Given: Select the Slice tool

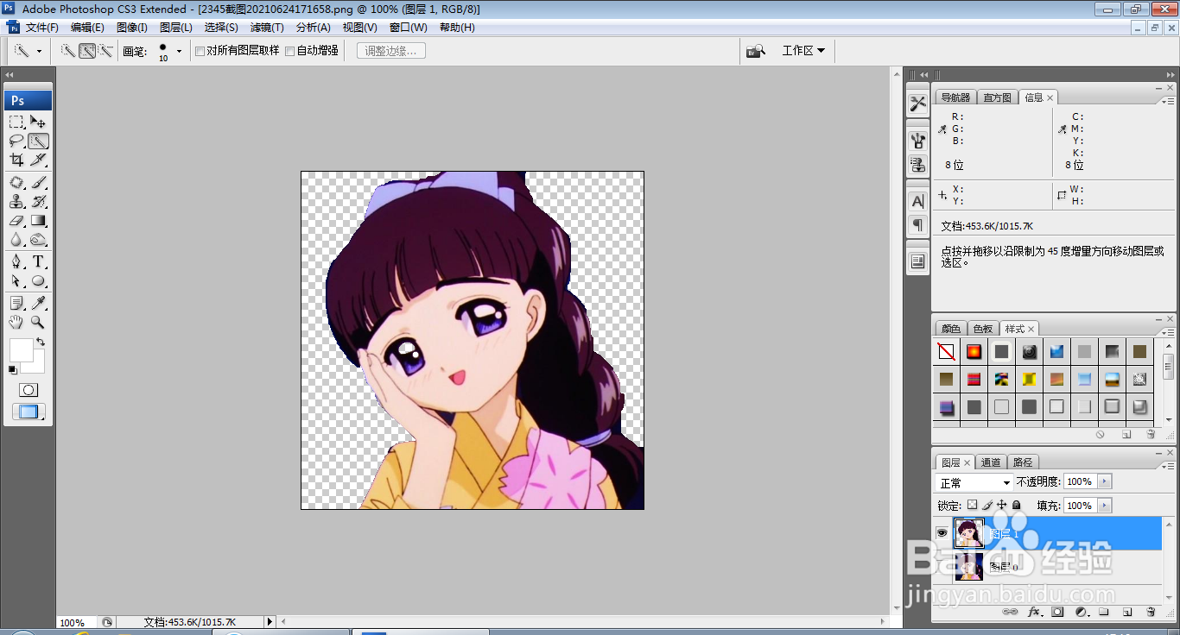Looking at the screenshot, I should pos(38,160).
